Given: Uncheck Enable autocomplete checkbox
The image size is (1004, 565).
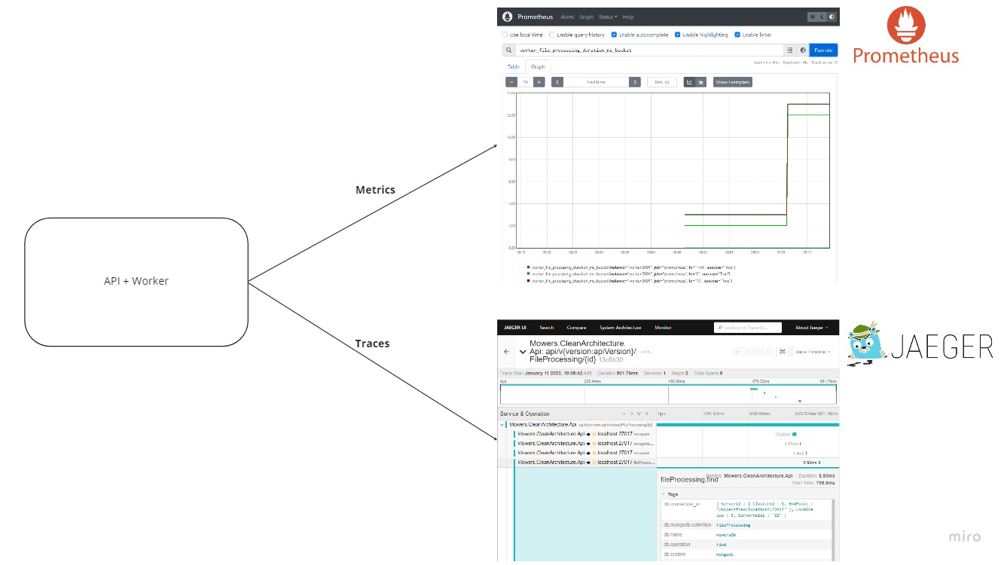Looking at the screenshot, I should (x=614, y=35).
